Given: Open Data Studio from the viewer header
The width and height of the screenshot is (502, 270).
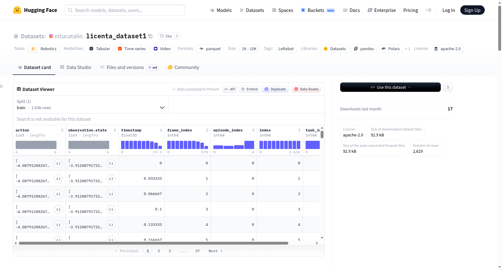Looking at the screenshot, I should tap(306, 89).
